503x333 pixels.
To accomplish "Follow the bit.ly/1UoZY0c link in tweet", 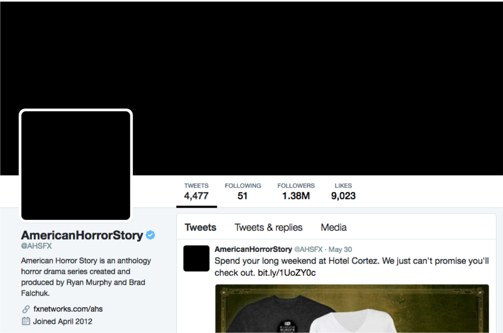I will coord(287,273).
